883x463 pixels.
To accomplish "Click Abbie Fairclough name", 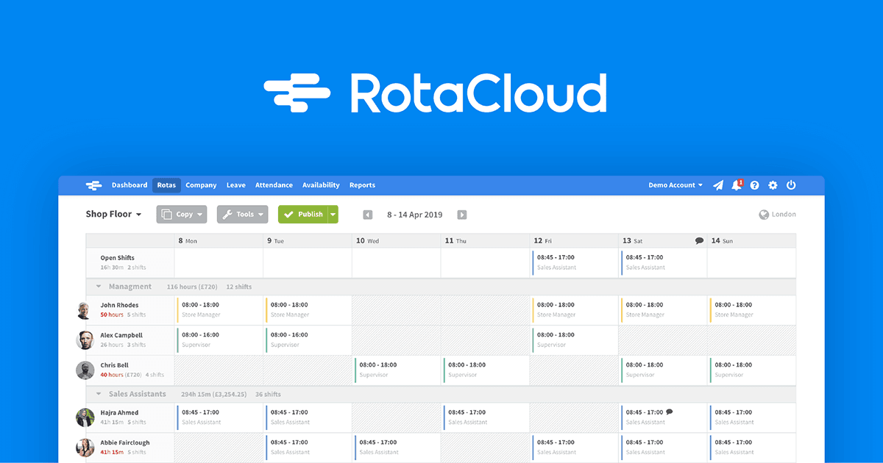I will pyautogui.click(x=125, y=442).
